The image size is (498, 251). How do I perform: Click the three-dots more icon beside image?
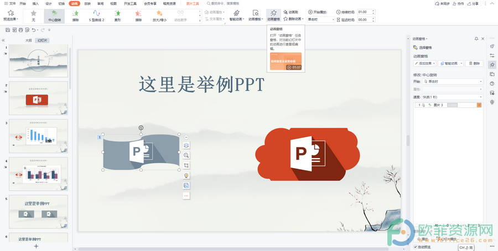coord(186,196)
